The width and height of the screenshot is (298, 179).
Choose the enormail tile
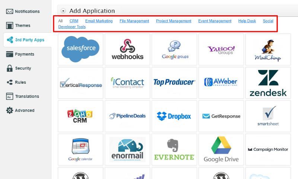[x=127, y=150]
